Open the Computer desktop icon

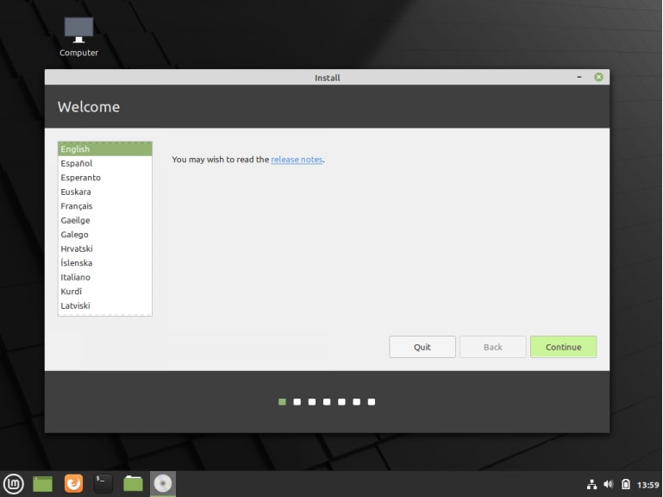tap(78, 37)
